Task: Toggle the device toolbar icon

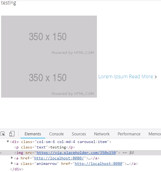Action: 12,134
